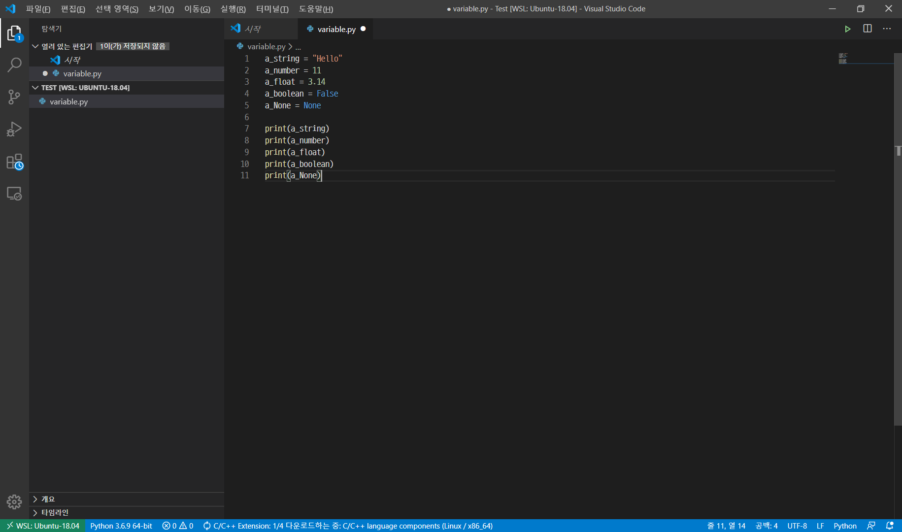The image size is (902, 532).
Task: Open the 파일(F) menu
Action: click(38, 9)
